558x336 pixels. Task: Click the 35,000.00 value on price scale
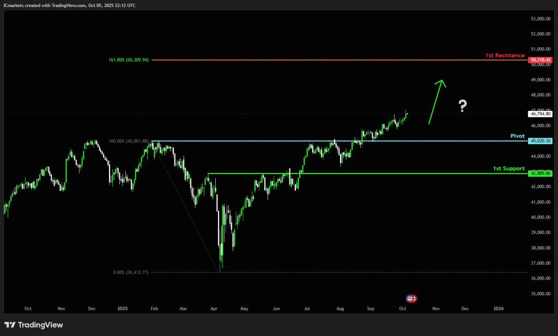(541, 294)
